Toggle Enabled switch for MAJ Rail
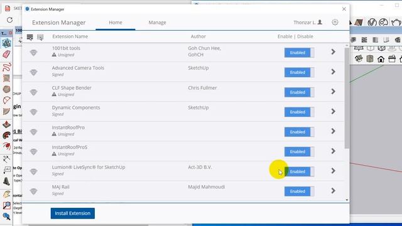The height and width of the screenshot is (226, 402). coord(299,191)
